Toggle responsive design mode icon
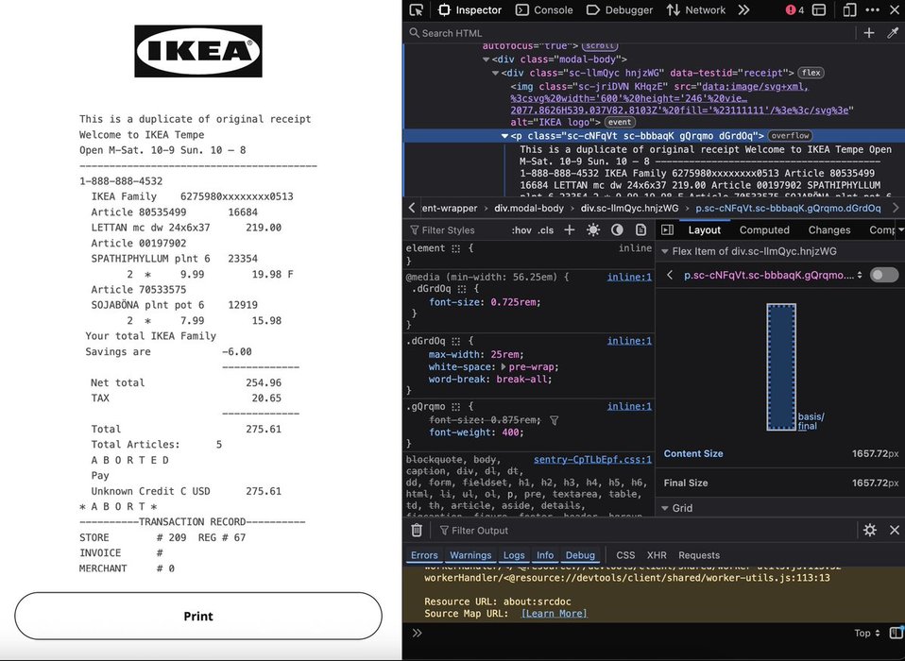905x661 pixels. [x=849, y=9]
